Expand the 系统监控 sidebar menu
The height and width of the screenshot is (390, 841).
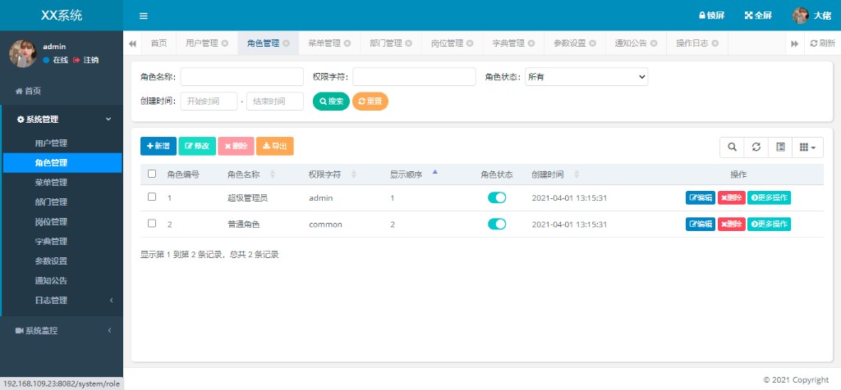point(62,331)
